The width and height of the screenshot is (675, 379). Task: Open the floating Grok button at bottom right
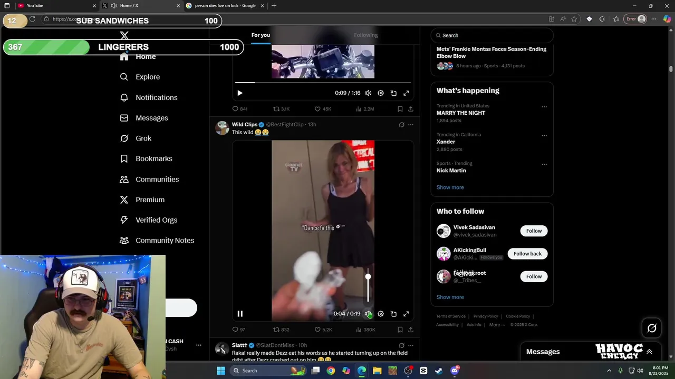[x=652, y=328]
